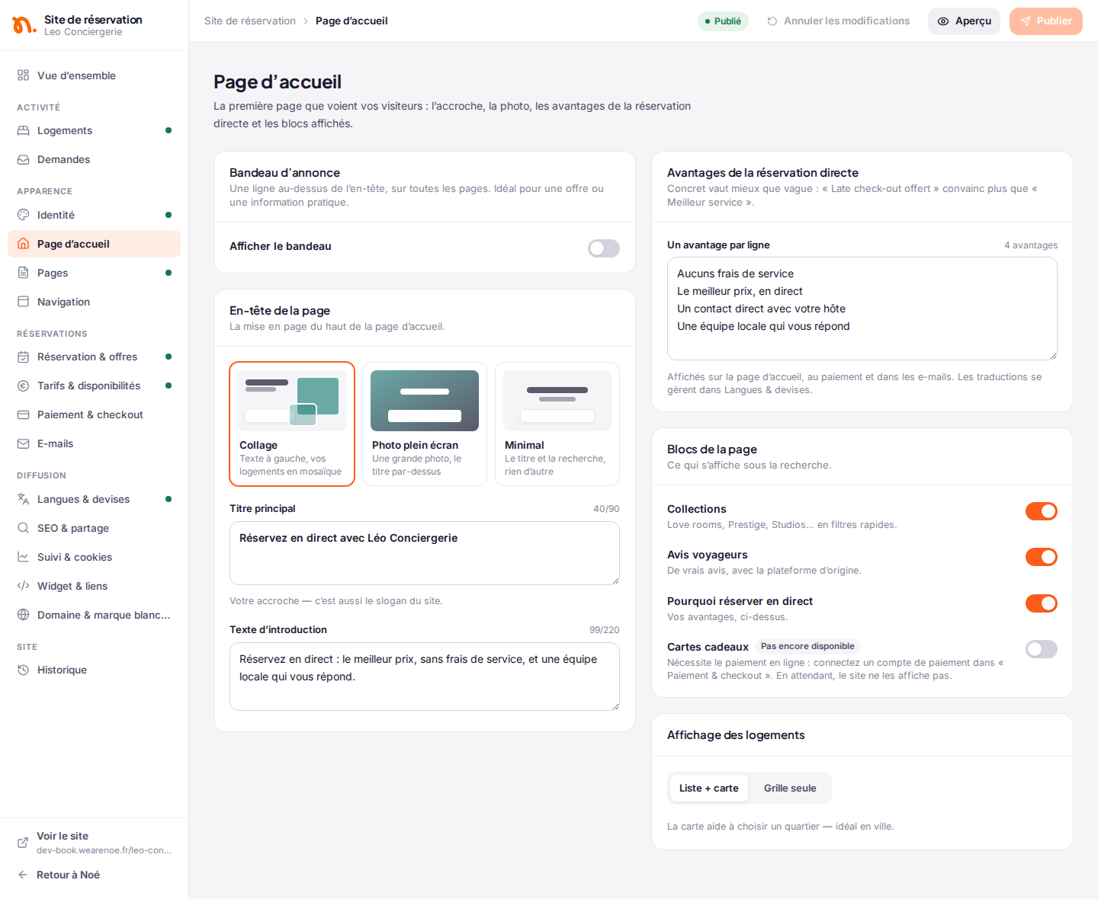The image size is (1098, 899).
Task: Click the Domaine & marque blanche globe icon
Action: (24, 615)
